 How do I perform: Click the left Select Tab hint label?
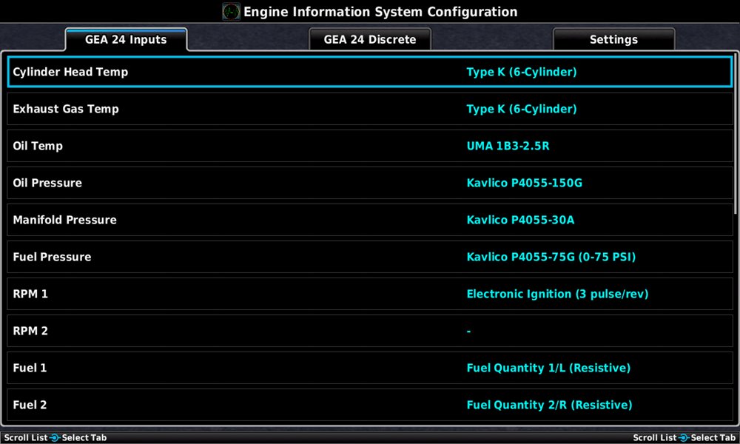pos(84,438)
